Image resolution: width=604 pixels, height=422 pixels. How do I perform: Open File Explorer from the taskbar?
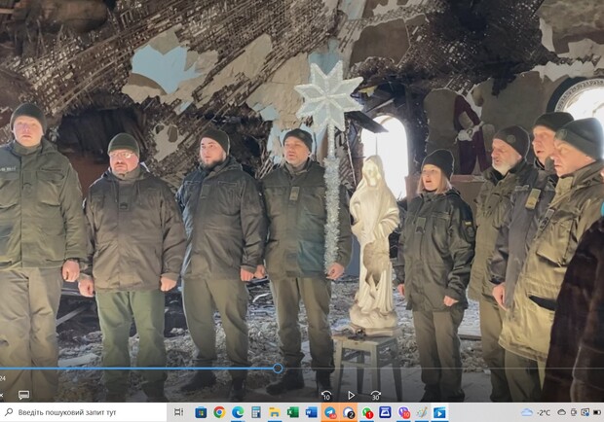click(x=275, y=412)
